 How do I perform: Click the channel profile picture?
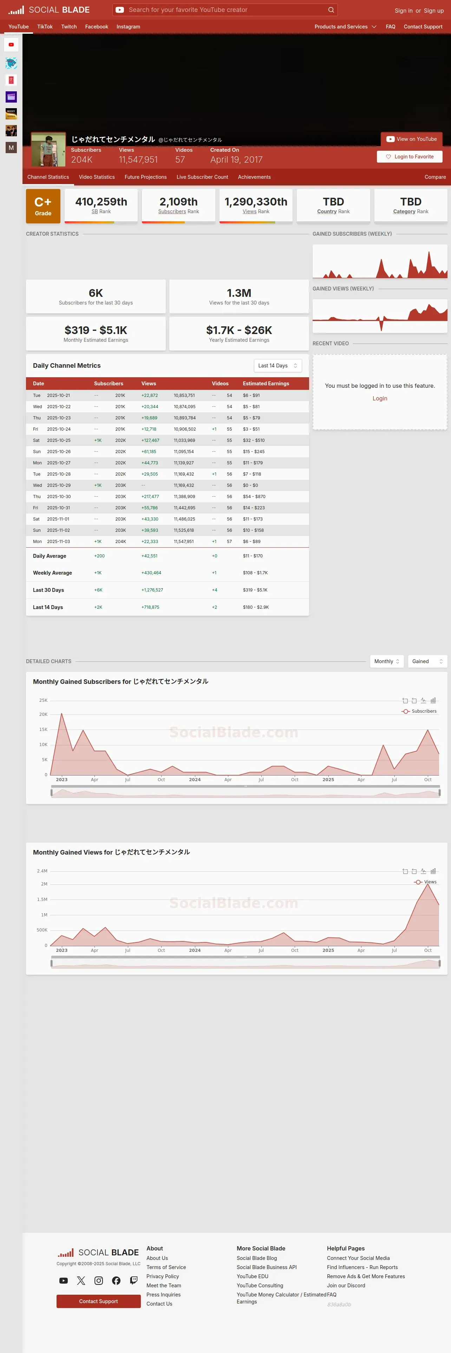[x=48, y=149]
